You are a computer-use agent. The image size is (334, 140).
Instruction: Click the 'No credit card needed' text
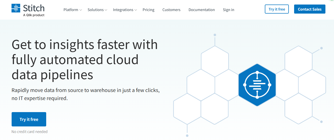pyautogui.click(x=30, y=131)
